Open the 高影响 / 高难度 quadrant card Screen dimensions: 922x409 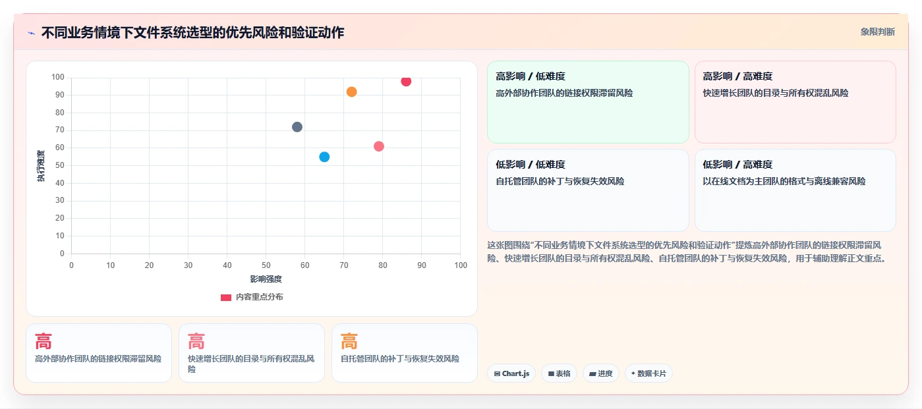tap(795, 102)
